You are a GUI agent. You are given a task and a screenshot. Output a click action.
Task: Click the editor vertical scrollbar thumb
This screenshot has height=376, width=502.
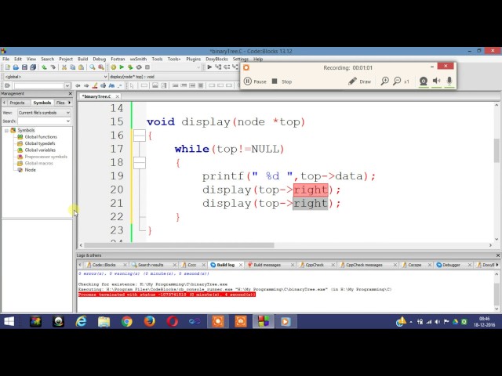(497, 150)
